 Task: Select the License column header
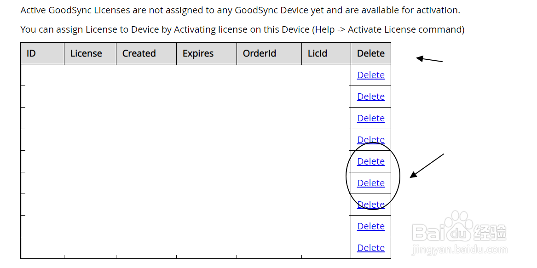point(86,53)
